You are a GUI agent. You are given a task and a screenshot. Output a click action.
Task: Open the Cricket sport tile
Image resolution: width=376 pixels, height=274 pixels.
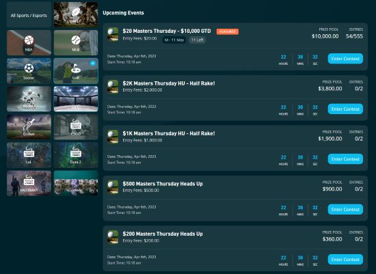tap(29, 127)
